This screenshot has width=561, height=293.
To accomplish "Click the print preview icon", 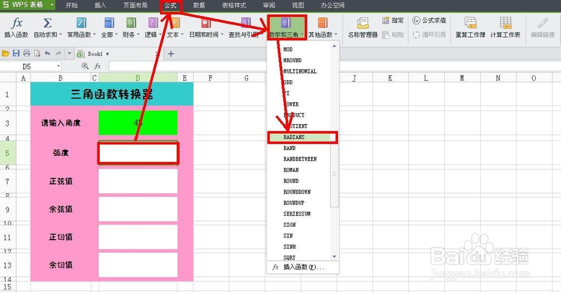I will click(37, 53).
